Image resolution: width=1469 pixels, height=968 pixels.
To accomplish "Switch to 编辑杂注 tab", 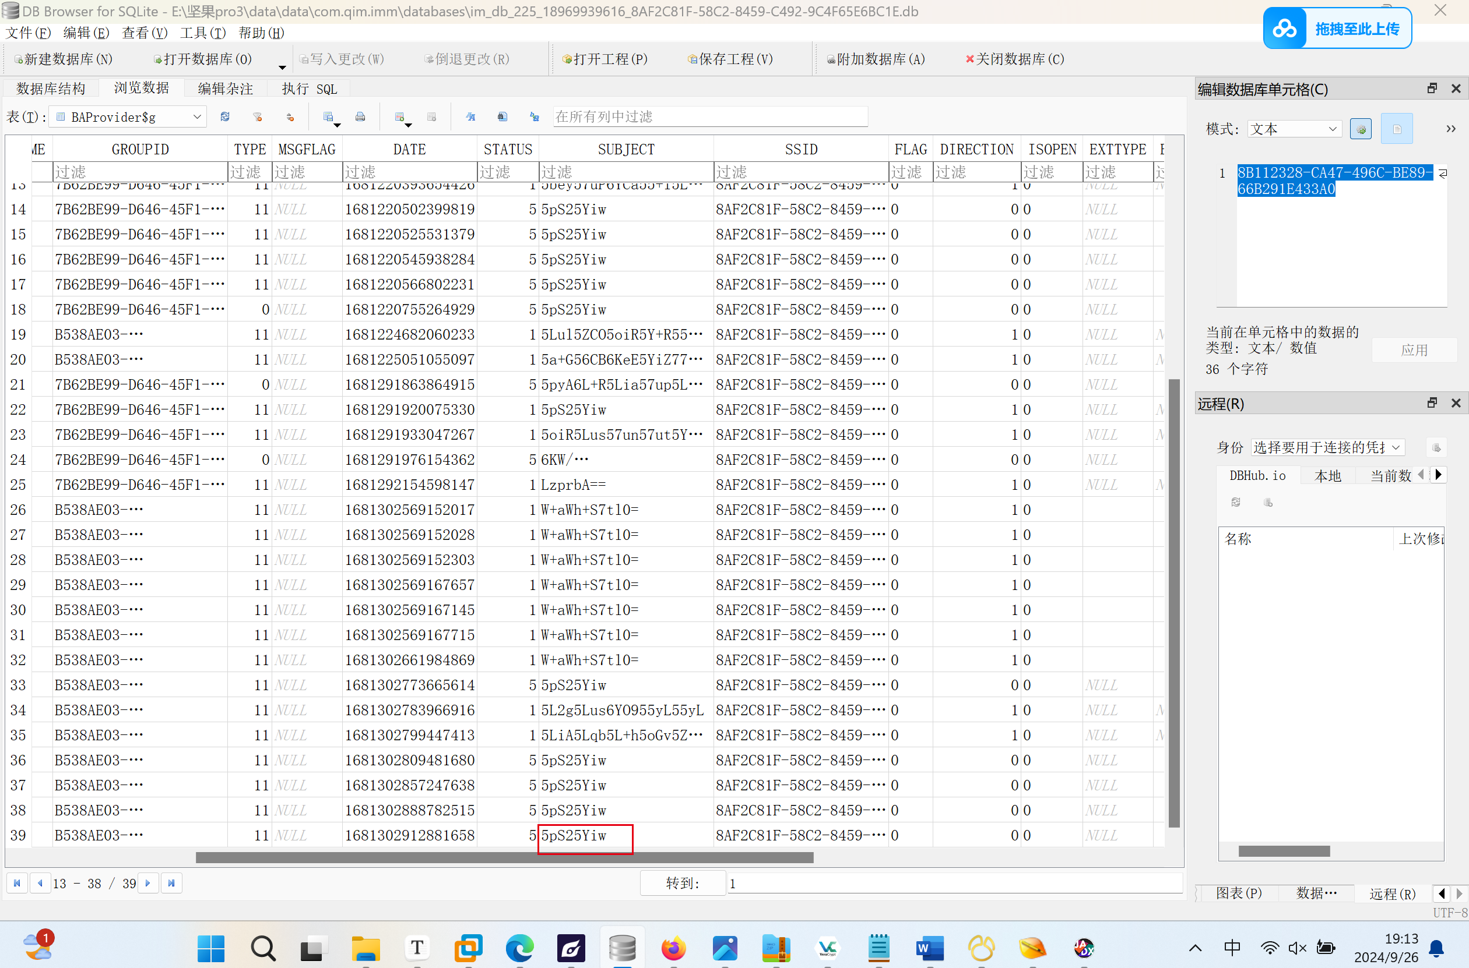I will (x=226, y=89).
